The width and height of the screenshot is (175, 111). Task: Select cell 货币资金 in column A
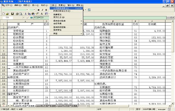pyautogui.click(x=25, y=31)
